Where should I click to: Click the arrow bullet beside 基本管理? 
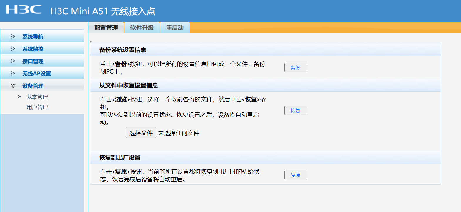click(x=19, y=96)
